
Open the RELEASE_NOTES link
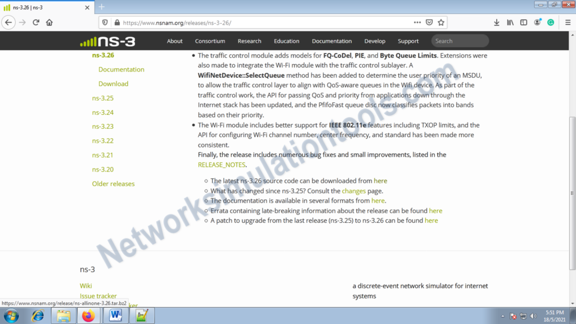(220, 164)
